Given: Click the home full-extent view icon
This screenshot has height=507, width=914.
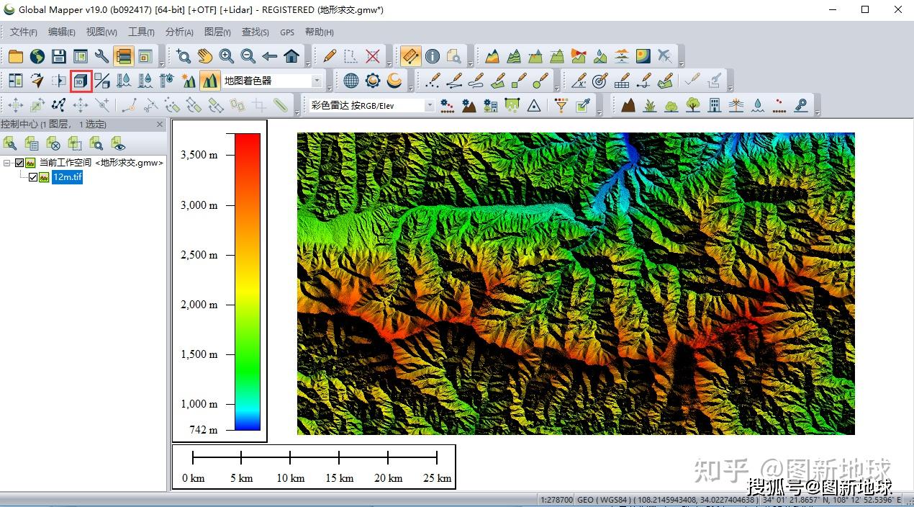Looking at the screenshot, I should click(291, 56).
